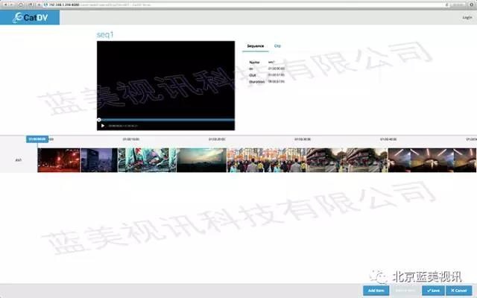Screen dimensions: 477x298
Task: Select the old building street clip thumbnail
Action: pyautogui.click(x=347, y=160)
